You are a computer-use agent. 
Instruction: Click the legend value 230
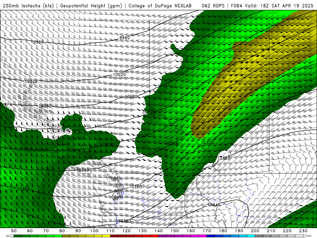coord(303,231)
